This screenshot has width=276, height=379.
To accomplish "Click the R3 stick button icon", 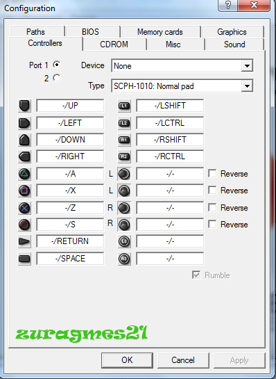I will 124,259.
